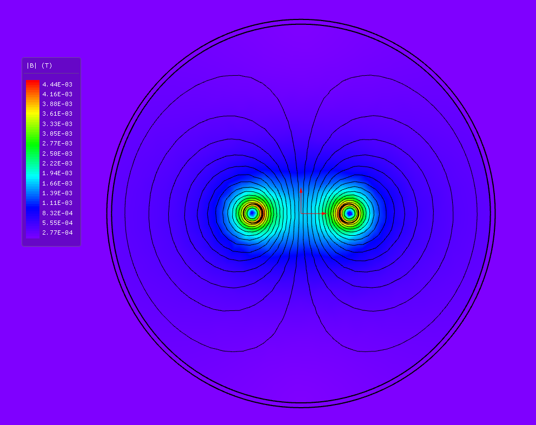Click the |B| (T) legend title
536x425 pixels.
click(x=39, y=65)
